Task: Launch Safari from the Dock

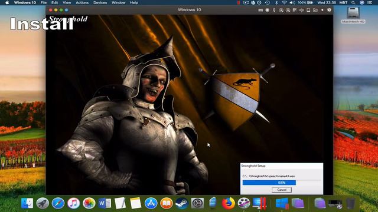Action: pos(58,203)
